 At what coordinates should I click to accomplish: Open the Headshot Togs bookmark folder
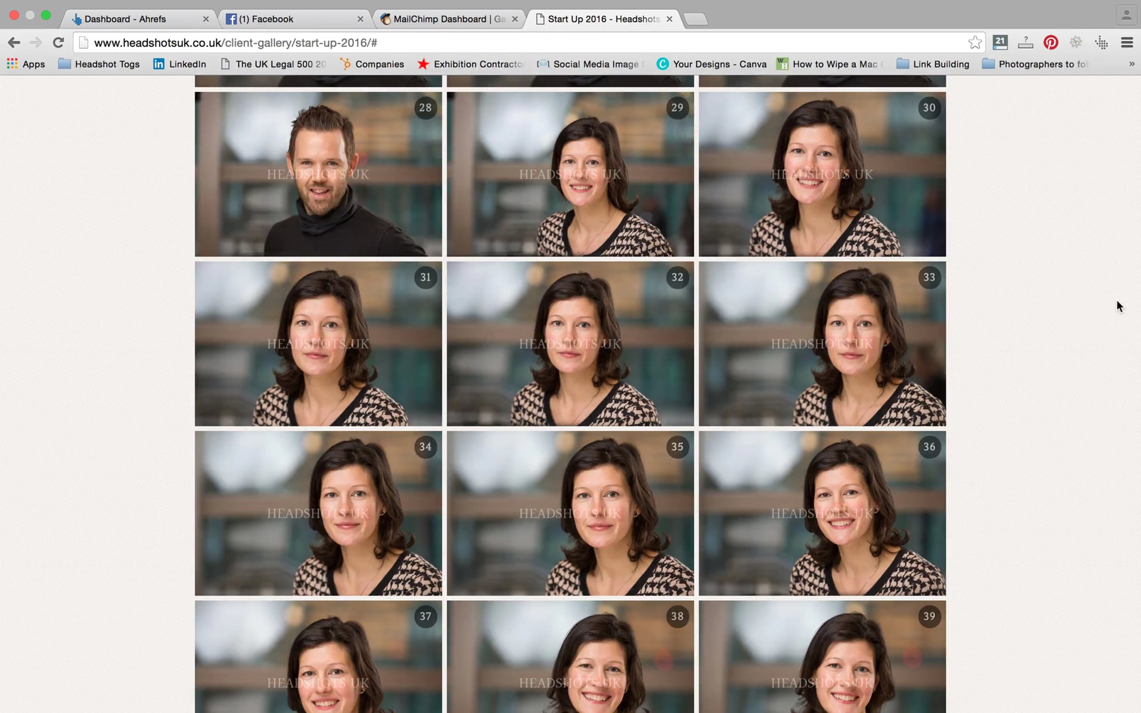pyautogui.click(x=99, y=64)
